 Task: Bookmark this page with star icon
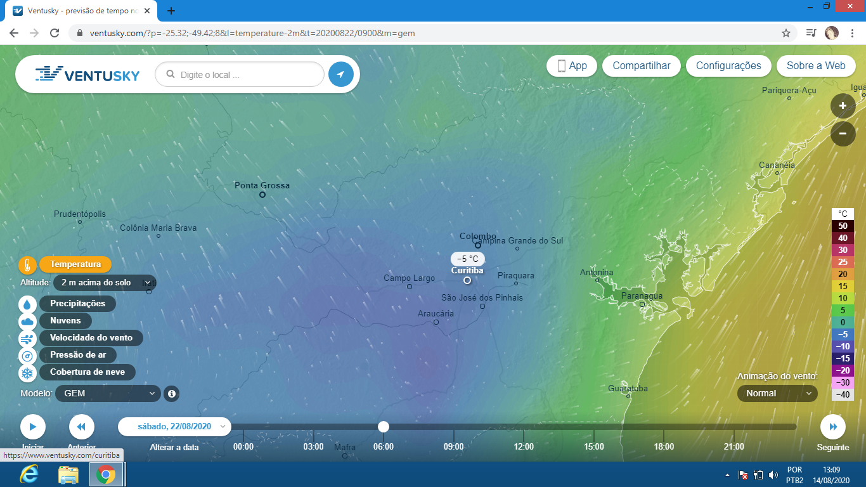click(x=786, y=33)
